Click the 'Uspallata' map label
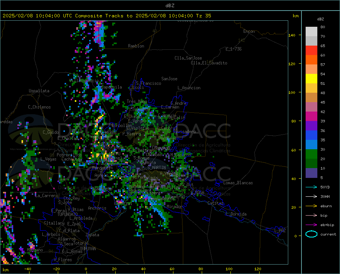Viewport: 340px width, 274px height. [x=39, y=91]
